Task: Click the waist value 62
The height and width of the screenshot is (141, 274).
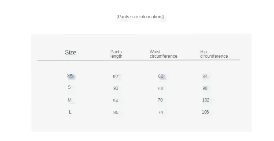Action: click(x=161, y=76)
